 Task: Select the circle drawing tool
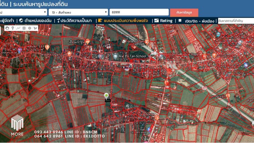click(x=30, y=28)
